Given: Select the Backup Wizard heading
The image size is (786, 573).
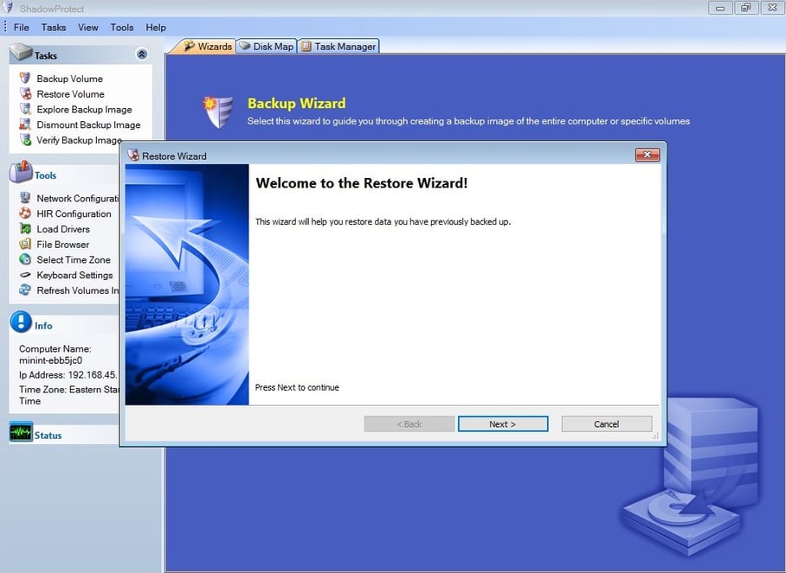Looking at the screenshot, I should [297, 103].
